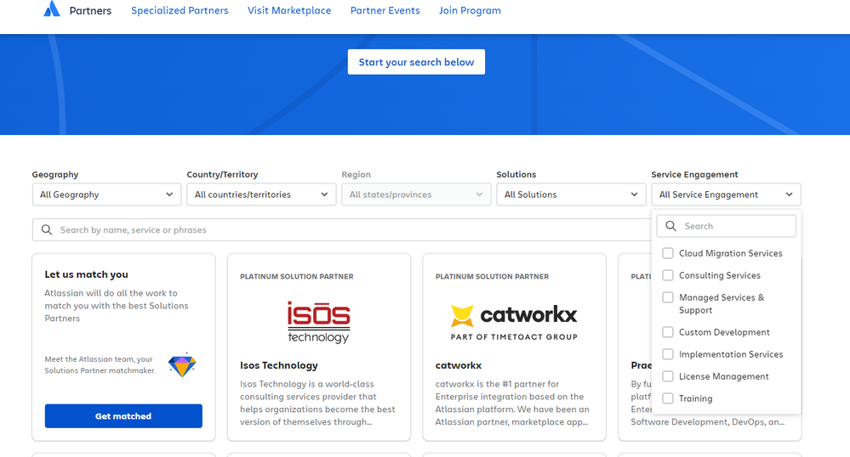The width and height of the screenshot is (850, 457).
Task: Click catworkx card's PLATINUM SOLUTION PARTNER label
Action: [492, 276]
